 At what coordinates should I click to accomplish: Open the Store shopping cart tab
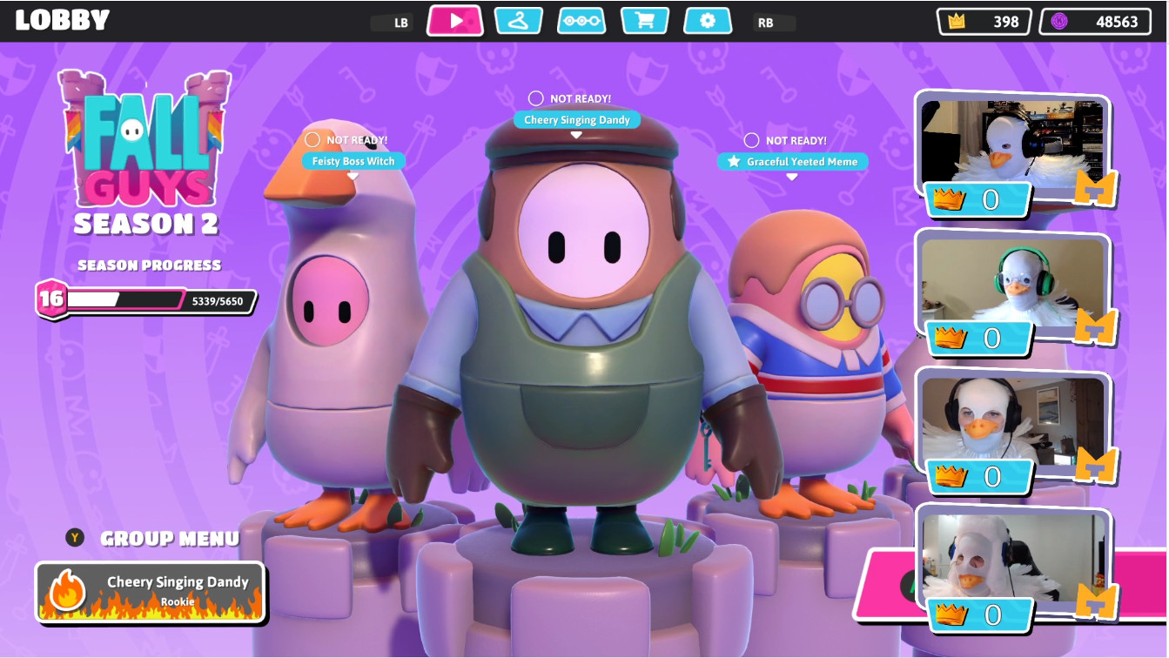(645, 21)
